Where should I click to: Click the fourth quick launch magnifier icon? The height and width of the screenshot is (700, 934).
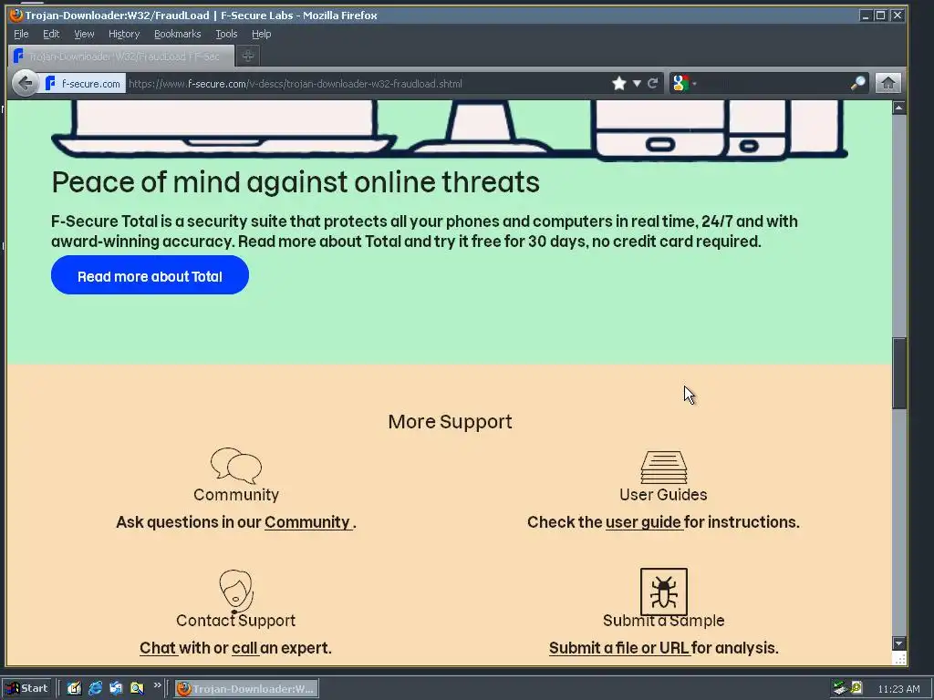[137, 689]
